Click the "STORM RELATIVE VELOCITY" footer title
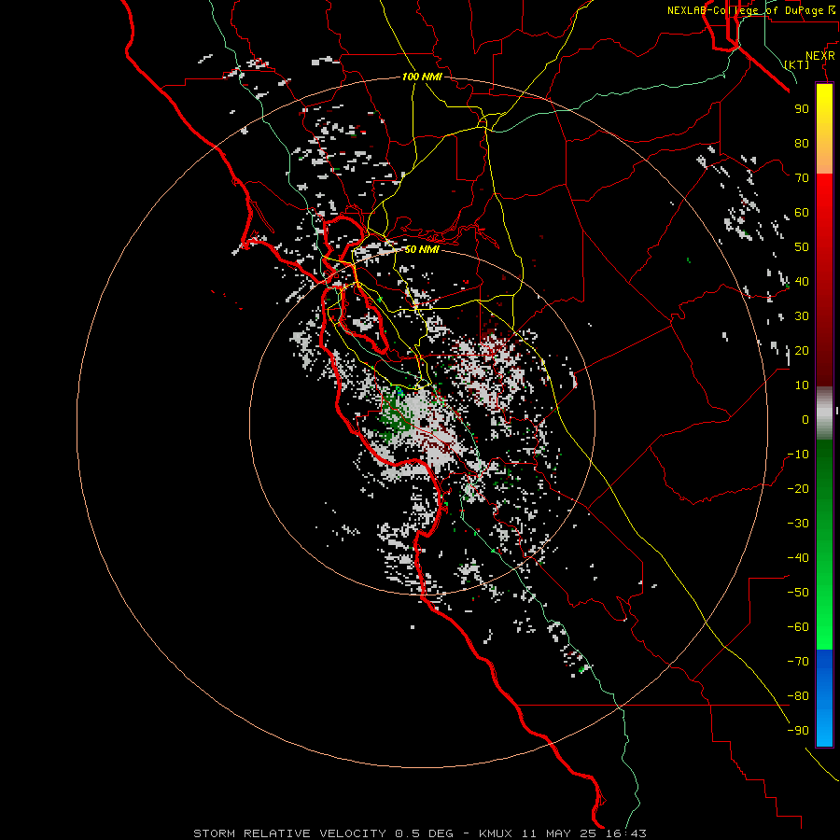Viewport: 840px width, 840px height. 289,833
